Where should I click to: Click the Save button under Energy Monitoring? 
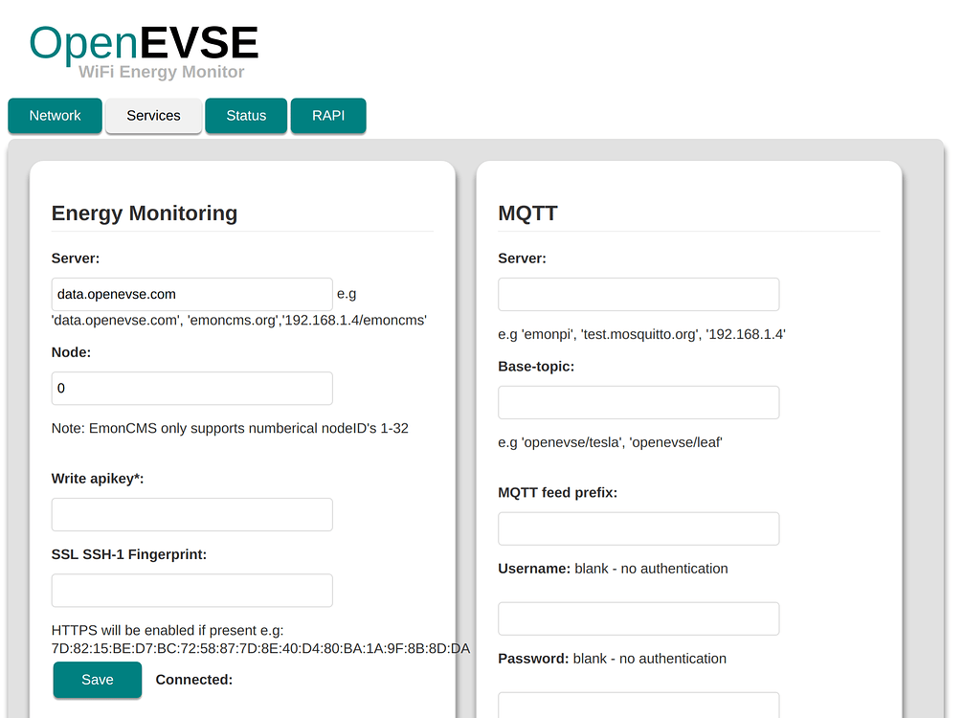(97, 680)
